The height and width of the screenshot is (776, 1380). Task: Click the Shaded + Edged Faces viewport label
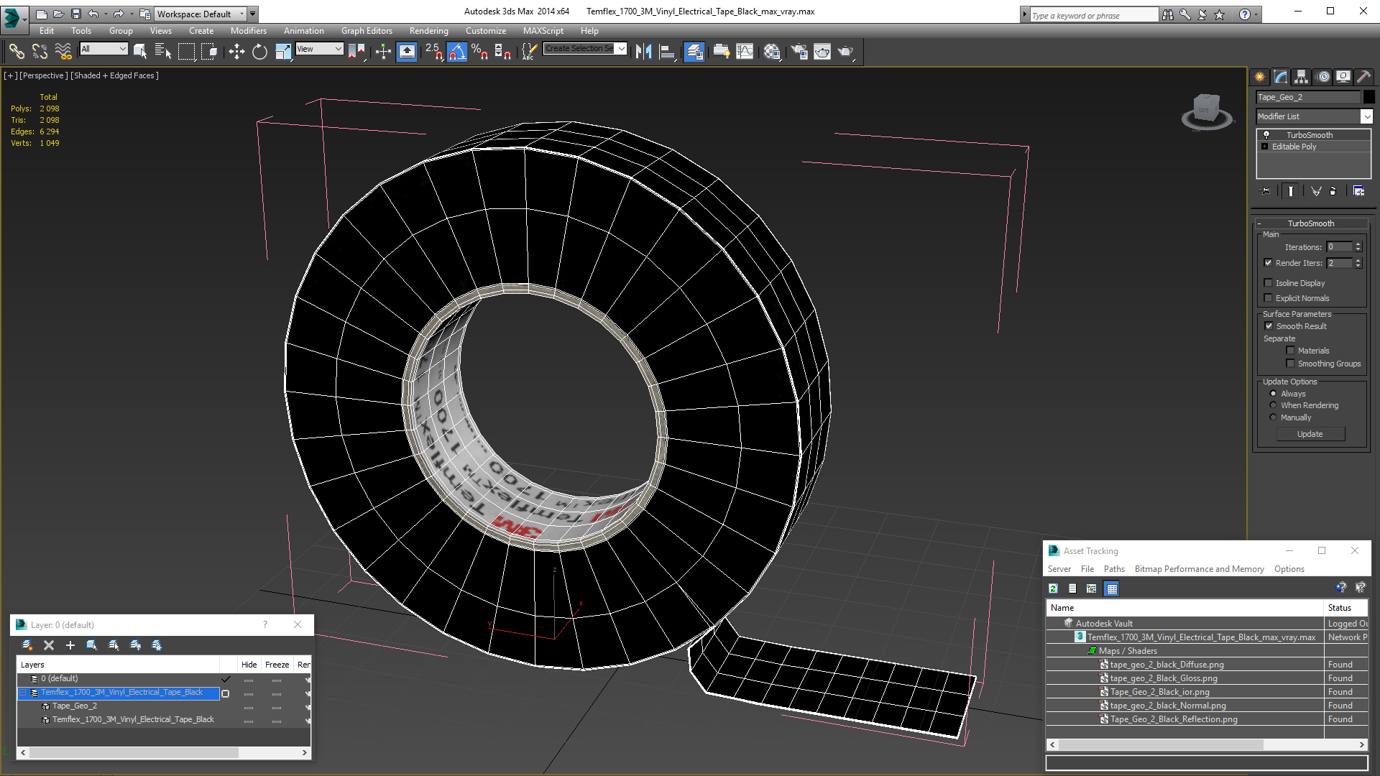point(115,75)
